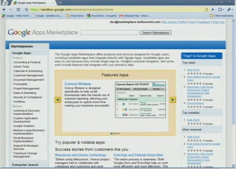Image resolution: width=236 pixels, height=169 pixels.
Task: Open Custom Application Development service
Action: [25, 120]
